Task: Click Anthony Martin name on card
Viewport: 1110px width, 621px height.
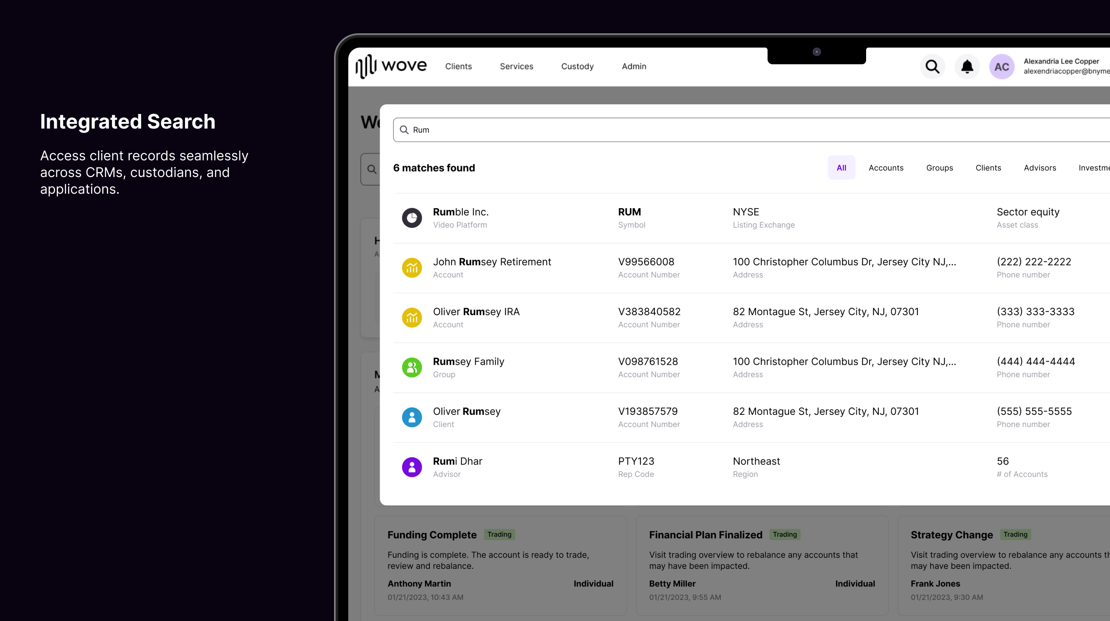Action: tap(419, 584)
